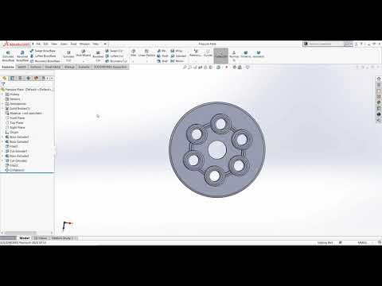The height and width of the screenshot is (286, 382).
Task: Choose Lofted Boss/Base in the ribbon
Action: [43, 56]
